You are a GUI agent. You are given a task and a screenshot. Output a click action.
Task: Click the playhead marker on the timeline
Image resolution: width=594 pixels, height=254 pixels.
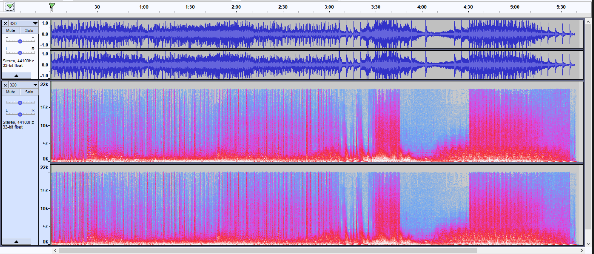(52, 6)
